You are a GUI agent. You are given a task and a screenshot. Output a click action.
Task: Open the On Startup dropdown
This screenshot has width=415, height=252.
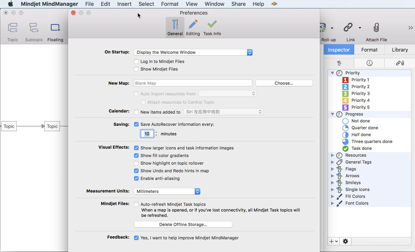coord(193,52)
